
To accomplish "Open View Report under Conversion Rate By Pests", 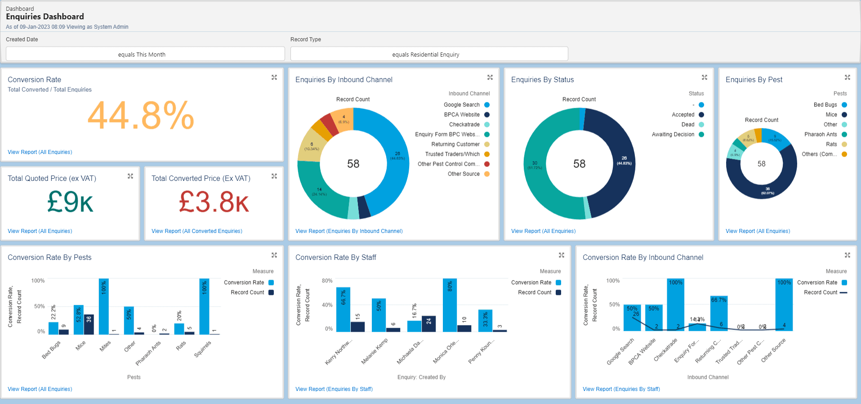I will tap(40, 389).
